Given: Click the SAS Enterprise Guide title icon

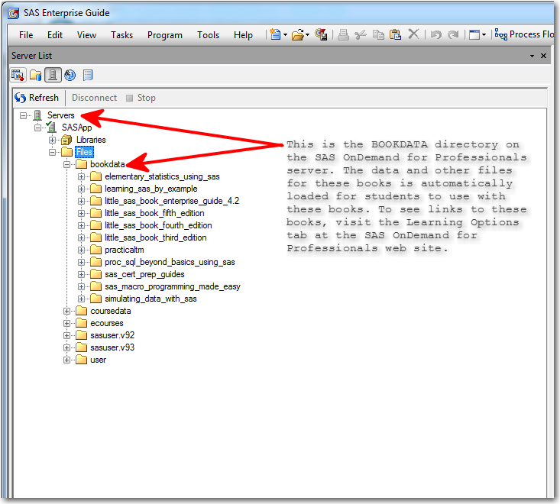Looking at the screenshot, I should [x=14, y=13].
